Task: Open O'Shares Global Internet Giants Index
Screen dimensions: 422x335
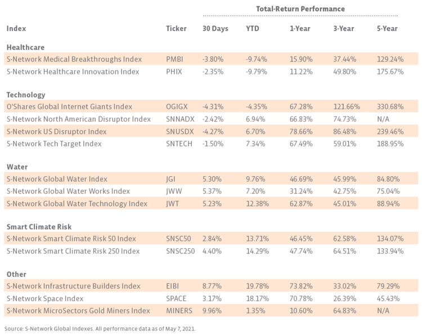Action: coord(69,106)
